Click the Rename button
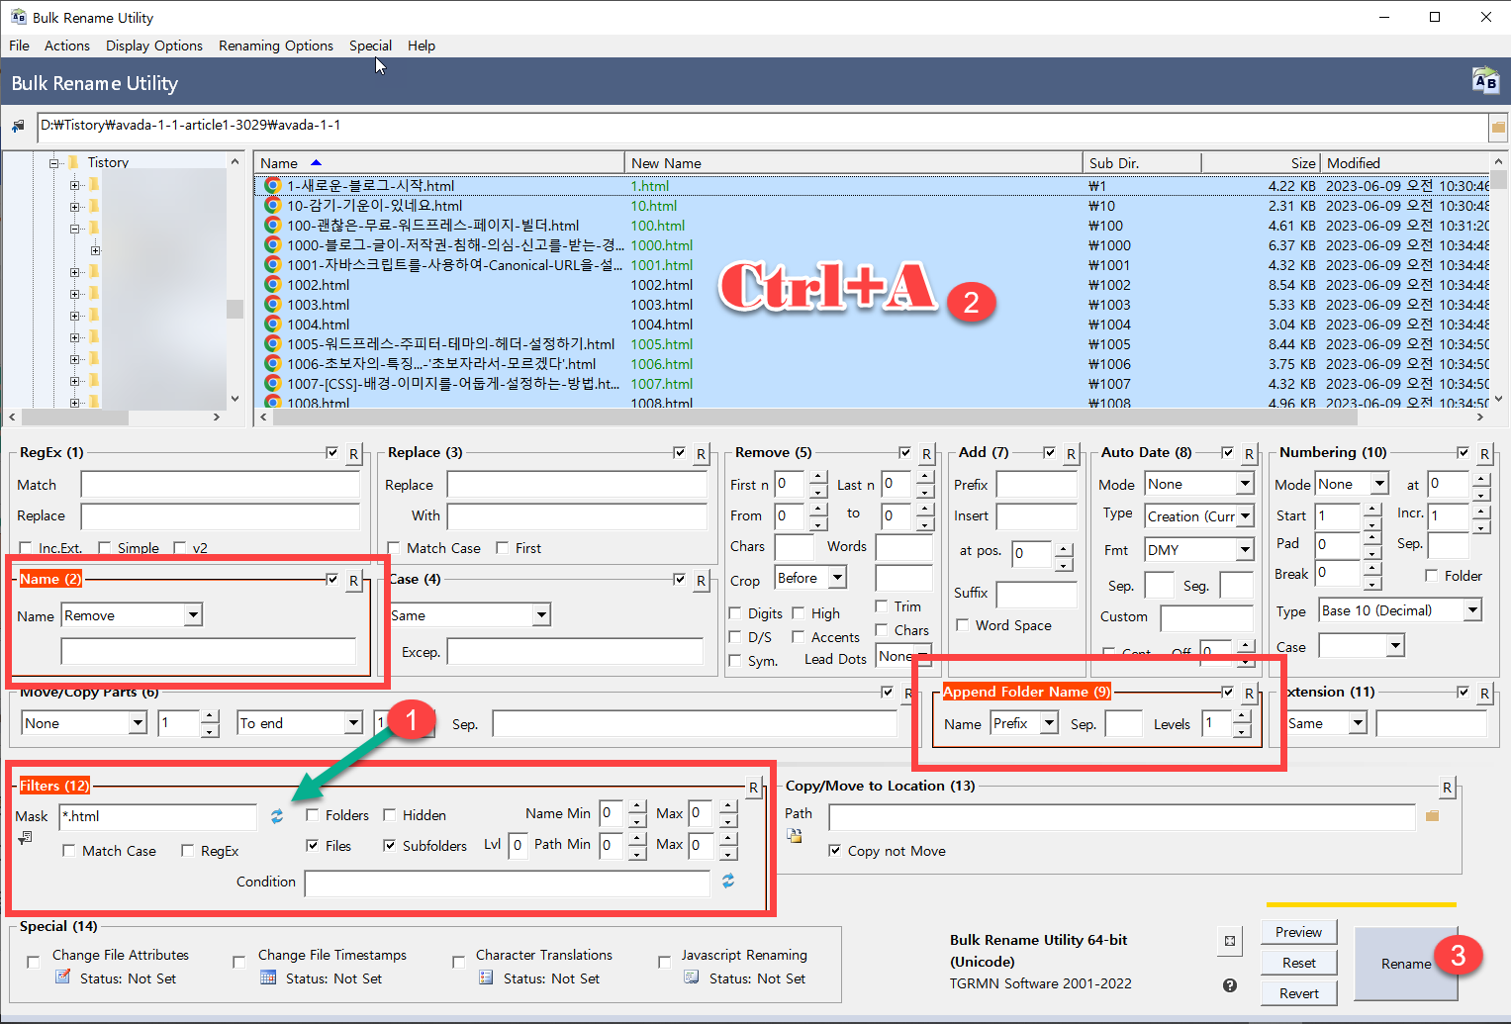Viewport: 1511px width, 1024px height. 1405,964
